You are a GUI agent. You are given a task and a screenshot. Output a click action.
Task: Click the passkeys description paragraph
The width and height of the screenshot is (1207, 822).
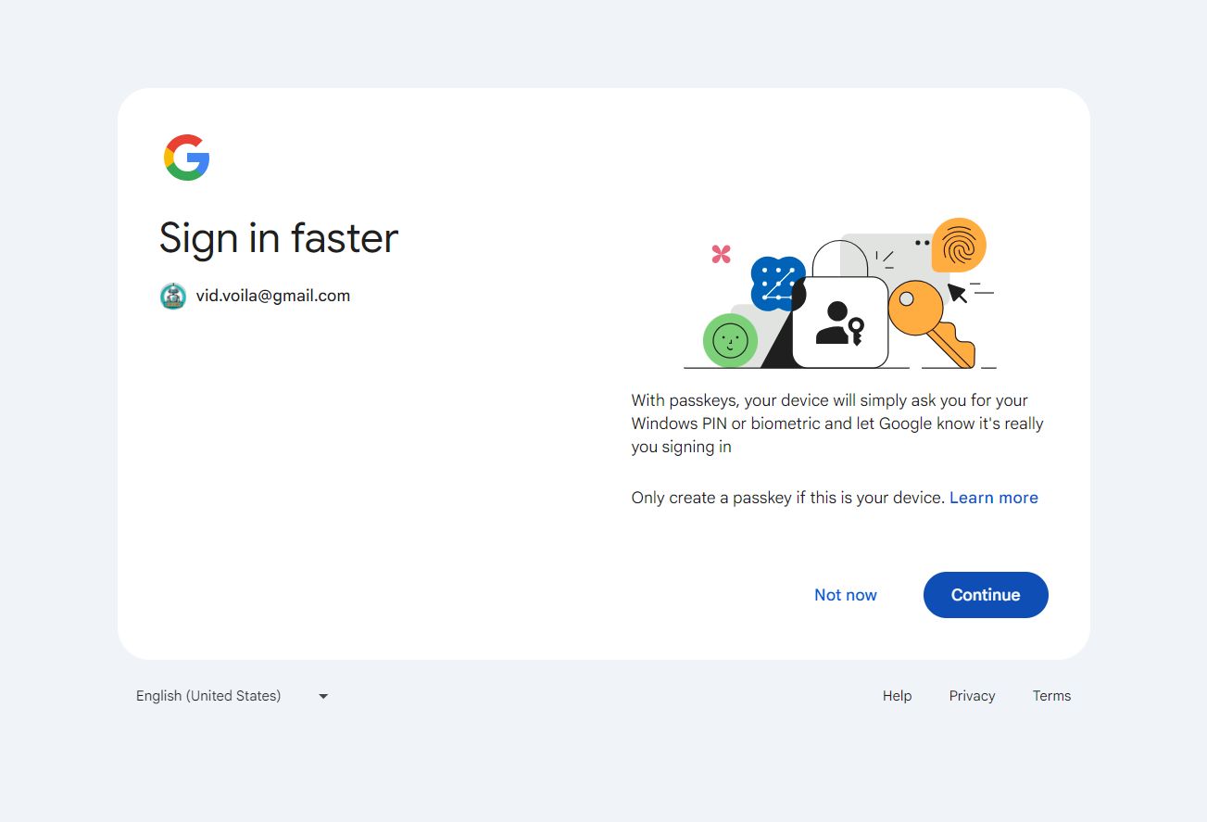click(x=836, y=424)
